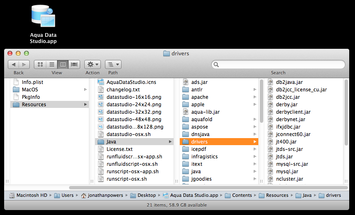
Task: Select ads.jar file icon
Action: click(x=186, y=82)
